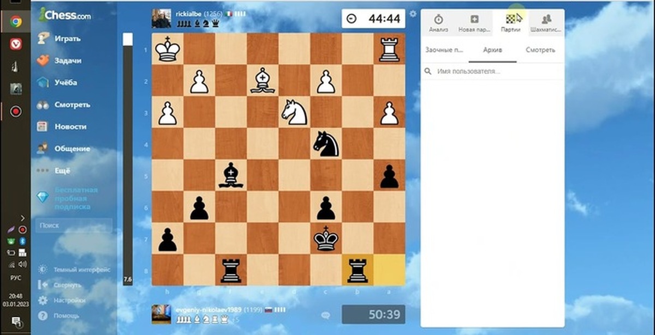Open Настройки settings in sidebar
The height and width of the screenshot is (335, 655).
(61, 300)
